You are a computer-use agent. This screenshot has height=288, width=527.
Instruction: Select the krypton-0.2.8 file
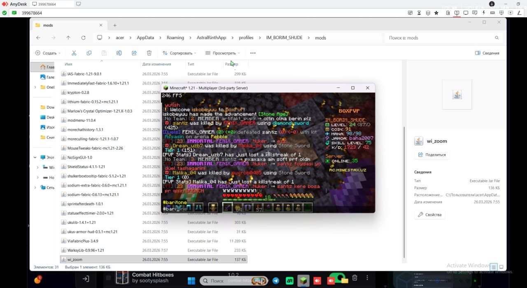153,92
